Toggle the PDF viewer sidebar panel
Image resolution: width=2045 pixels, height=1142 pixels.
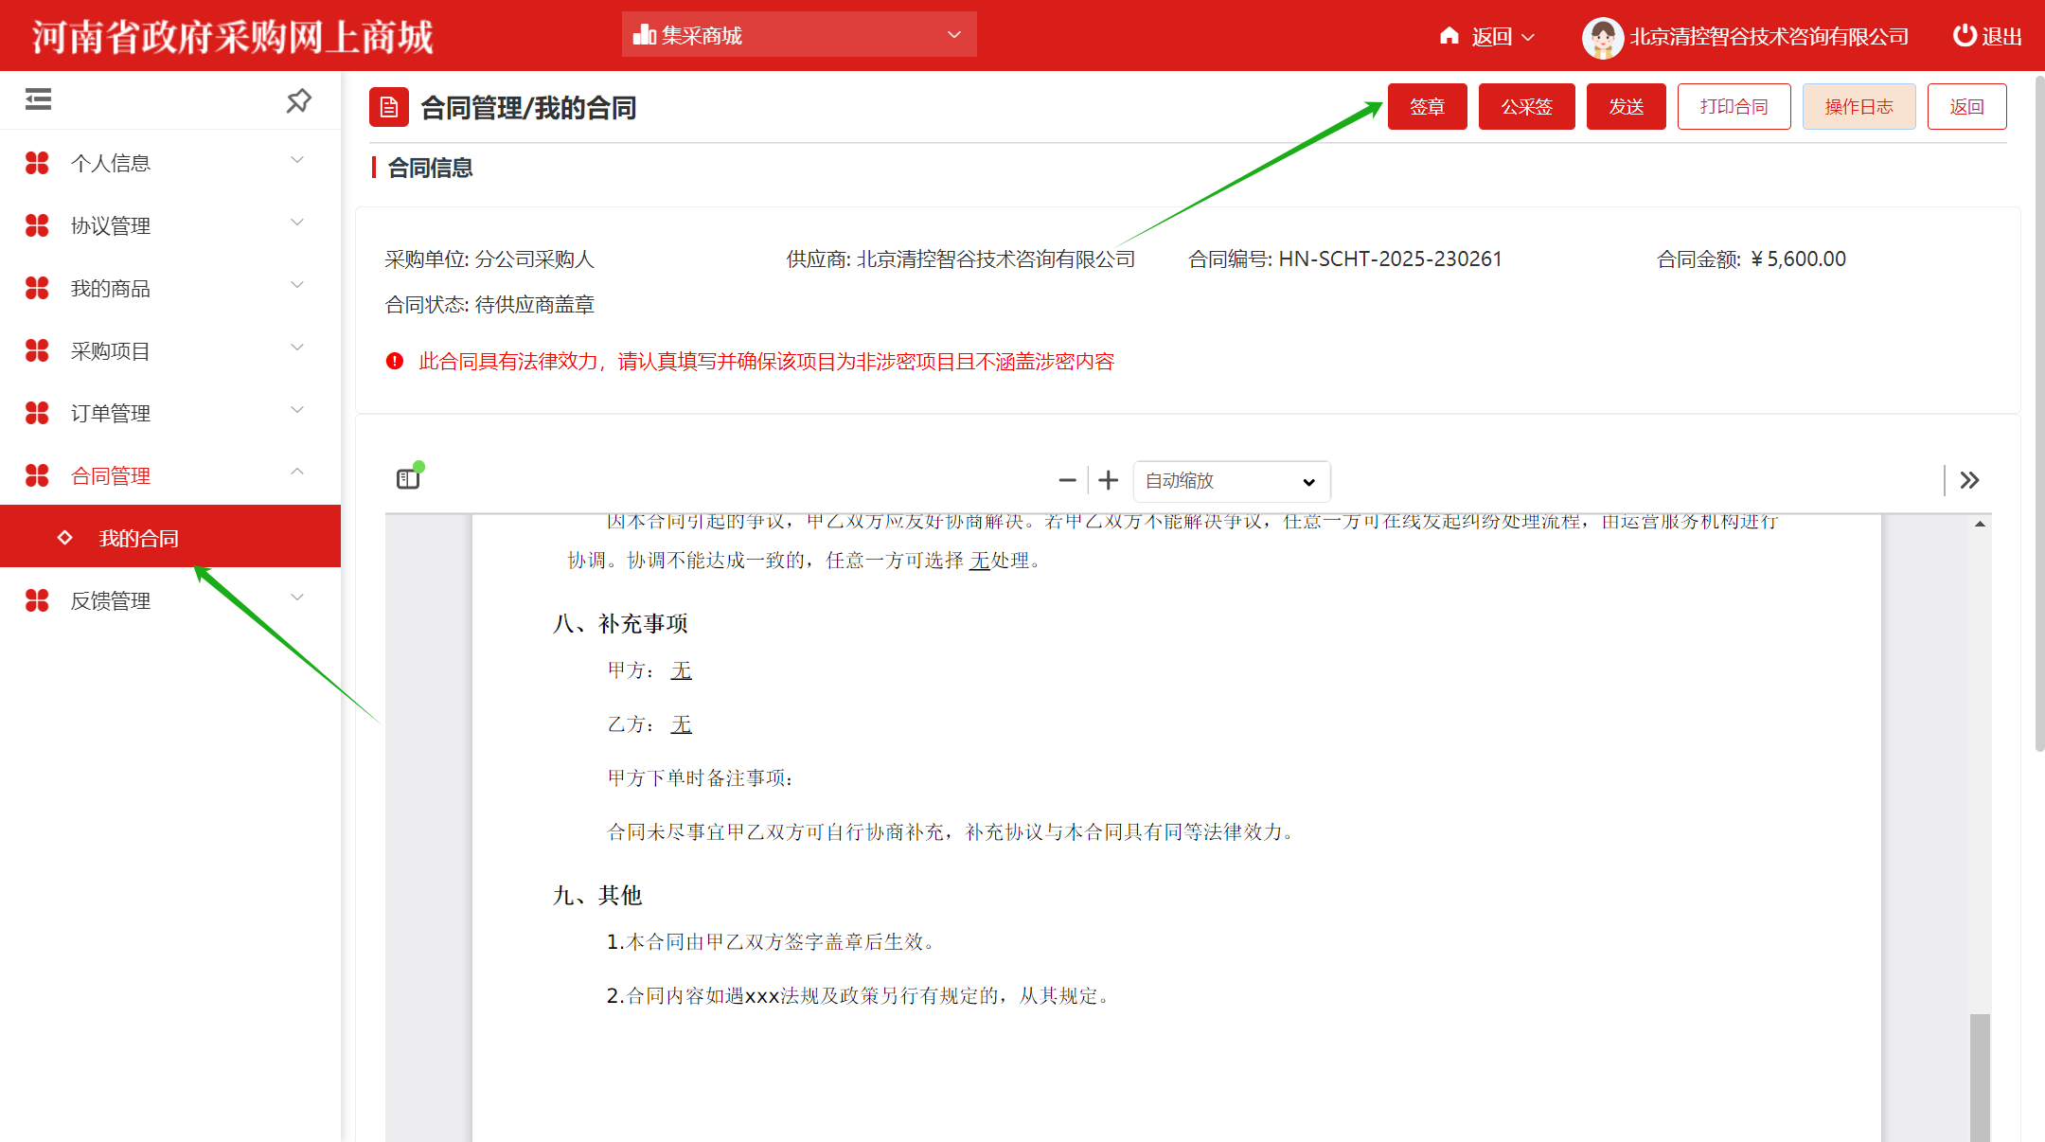pyautogui.click(x=408, y=479)
